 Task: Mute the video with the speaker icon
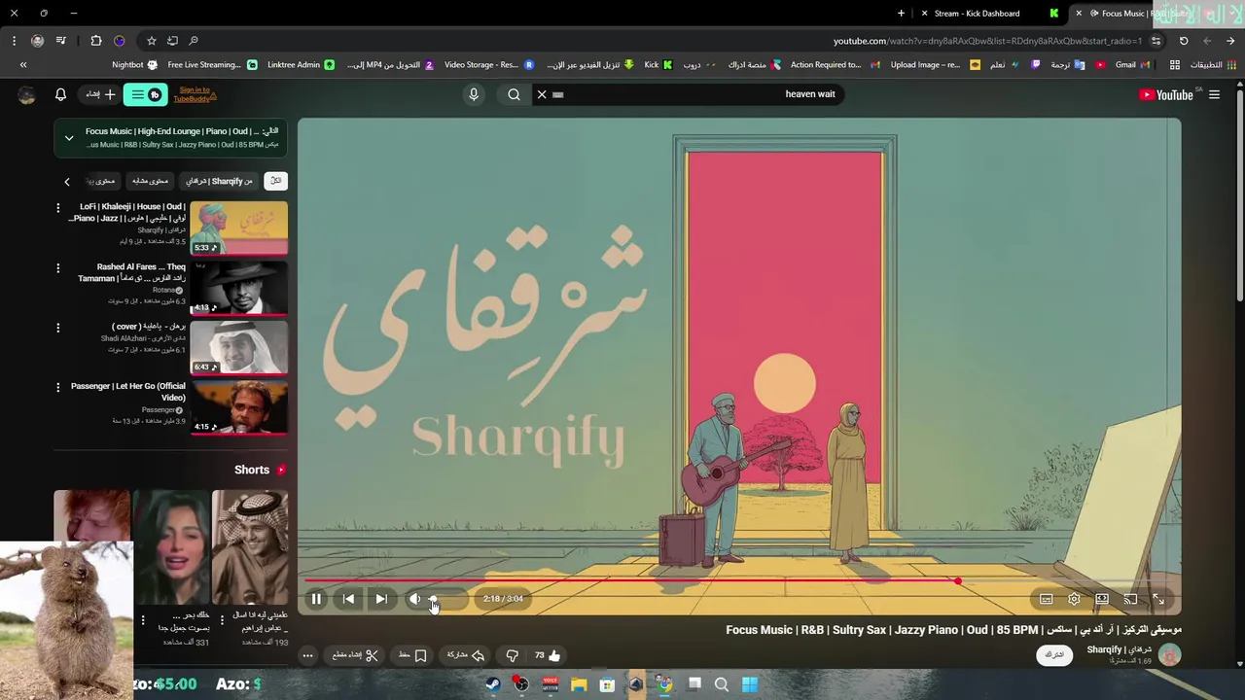(414, 599)
